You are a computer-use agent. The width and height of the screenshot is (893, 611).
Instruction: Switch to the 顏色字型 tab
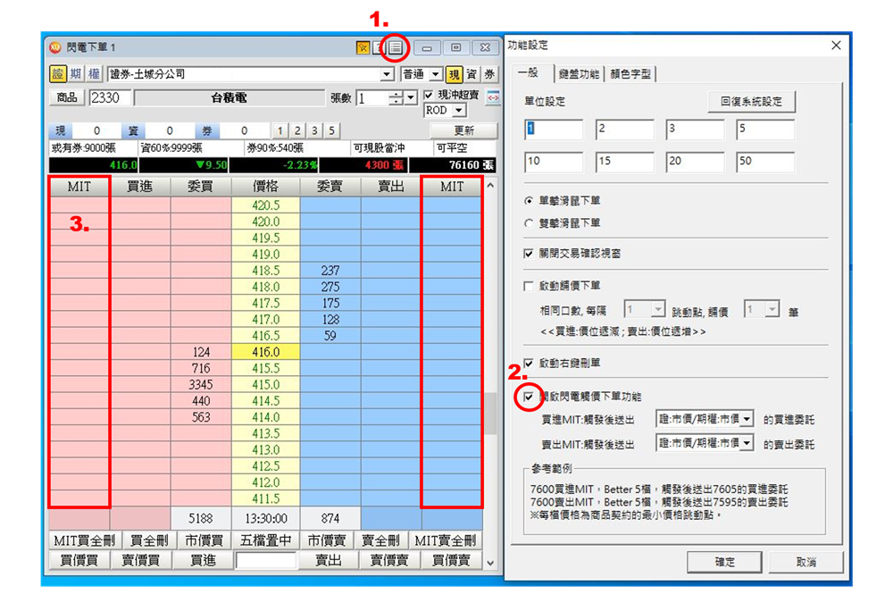(x=630, y=73)
